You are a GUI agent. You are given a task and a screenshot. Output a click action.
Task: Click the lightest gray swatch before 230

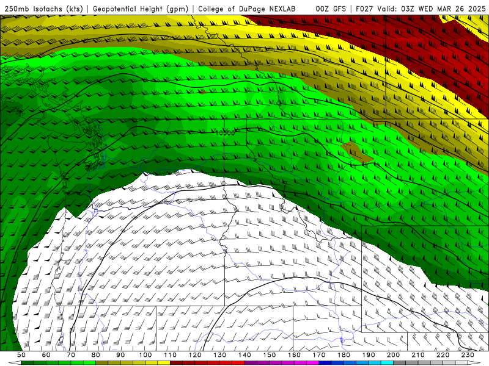tap(461, 362)
